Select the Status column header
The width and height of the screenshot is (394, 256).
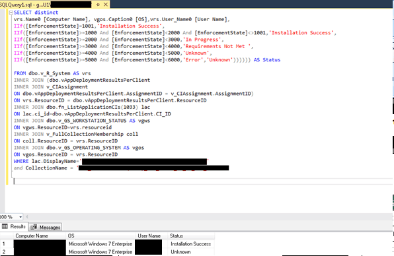coord(191,236)
